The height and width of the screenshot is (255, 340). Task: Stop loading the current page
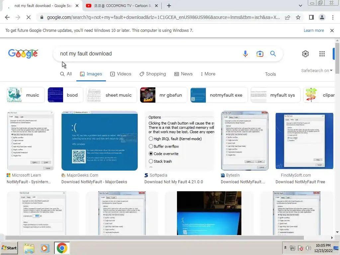tap(29, 17)
